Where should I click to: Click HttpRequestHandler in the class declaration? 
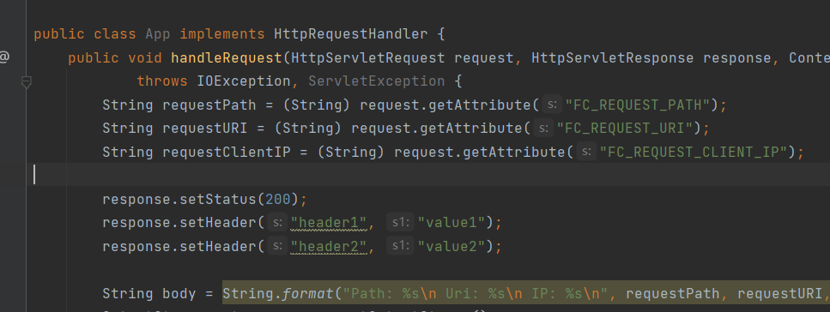click(x=350, y=34)
